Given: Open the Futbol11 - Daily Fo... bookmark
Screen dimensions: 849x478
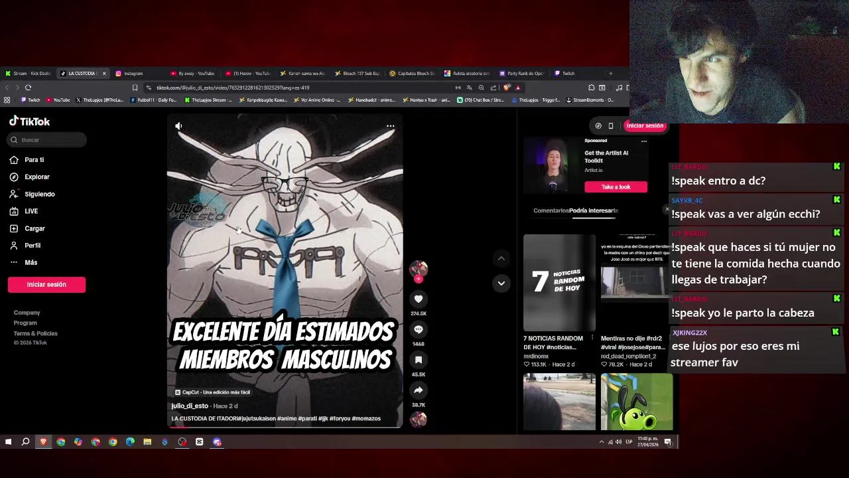Looking at the screenshot, I should (153, 100).
